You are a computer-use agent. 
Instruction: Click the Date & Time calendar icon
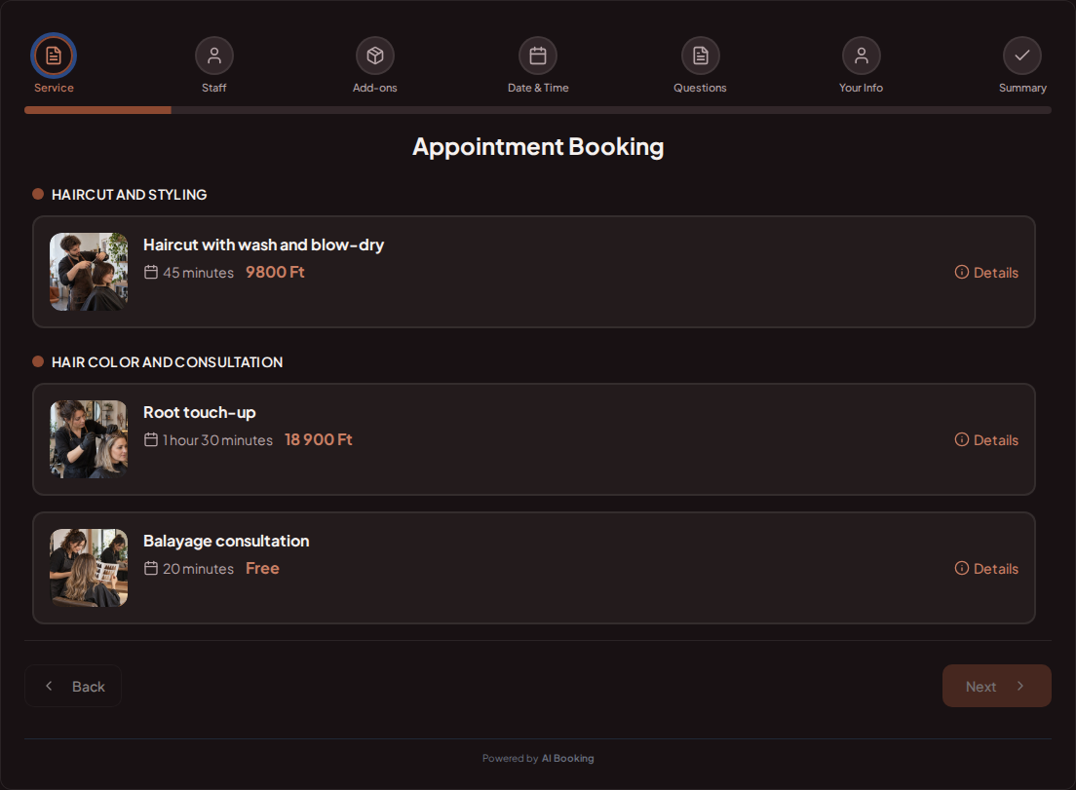pos(538,56)
